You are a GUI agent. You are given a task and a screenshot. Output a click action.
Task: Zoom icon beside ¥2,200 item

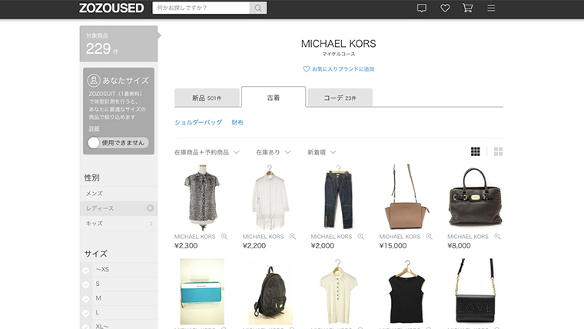pyautogui.click(x=293, y=236)
